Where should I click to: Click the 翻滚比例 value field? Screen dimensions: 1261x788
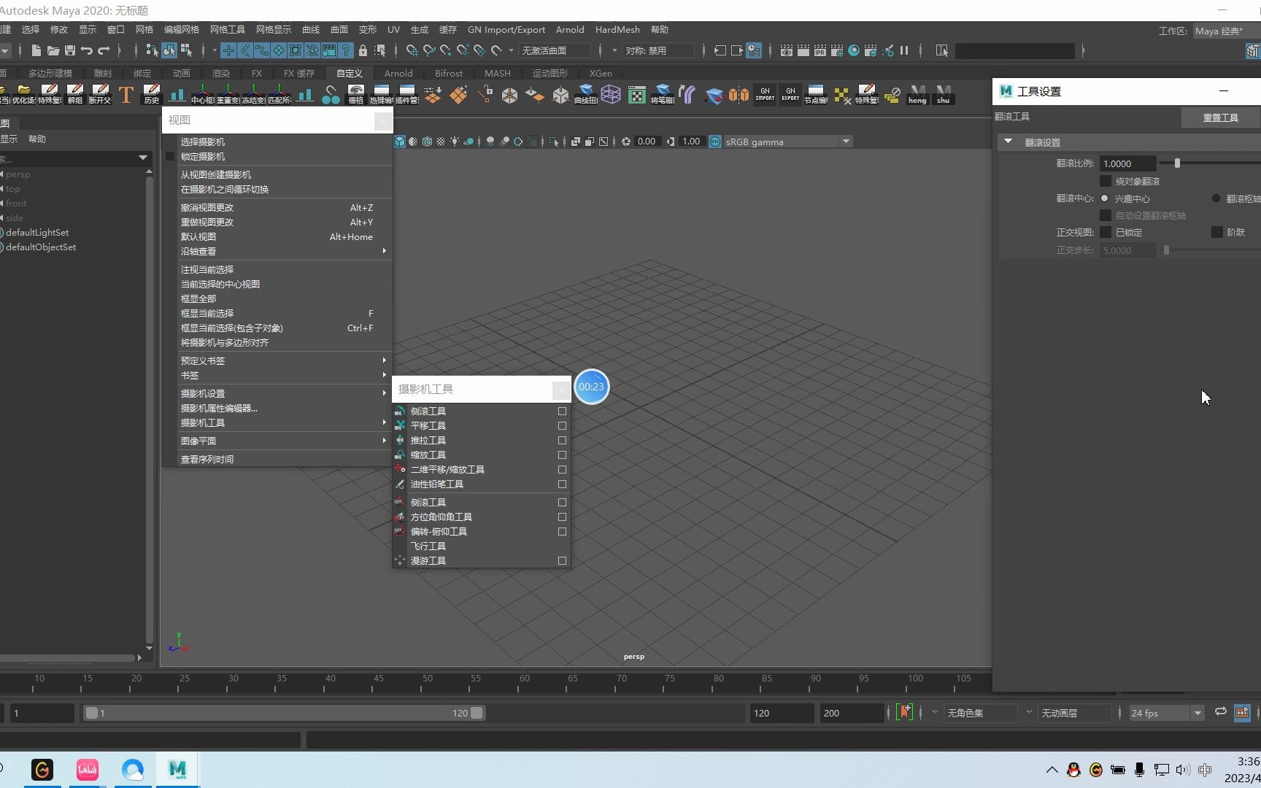tap(1128, 163)
